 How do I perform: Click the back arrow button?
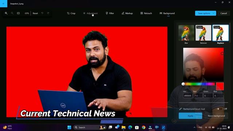tap(4, 4)
